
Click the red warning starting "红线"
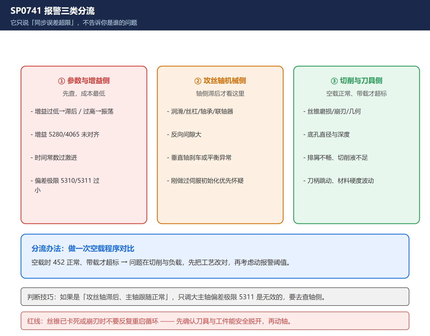215,321
